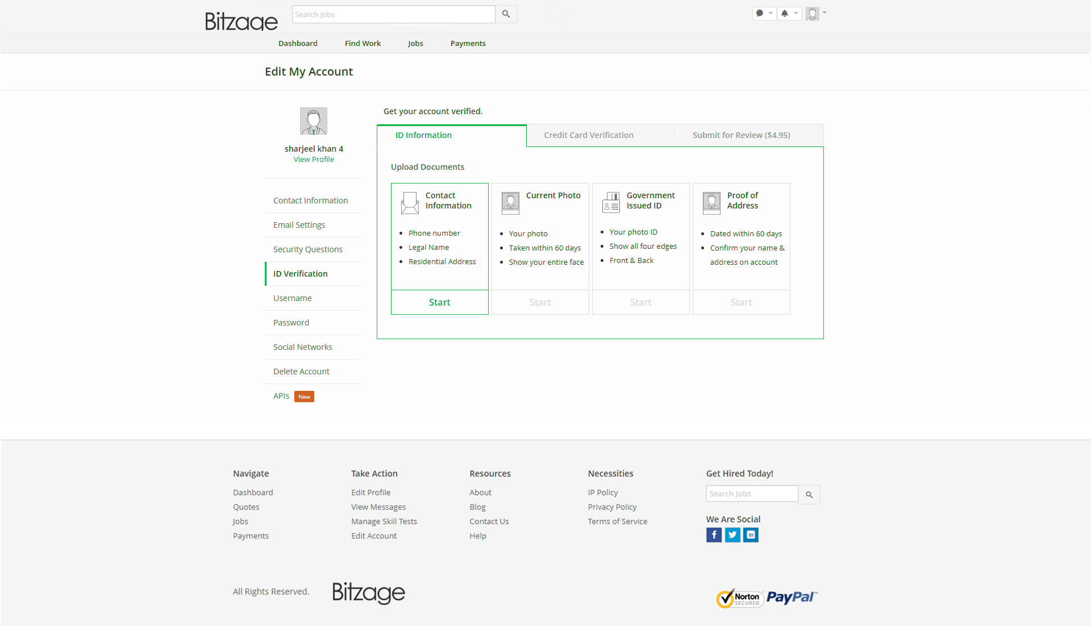Open the Find Work menu
The width and height of the screenshot is (1091, 626).
point(363,43)
